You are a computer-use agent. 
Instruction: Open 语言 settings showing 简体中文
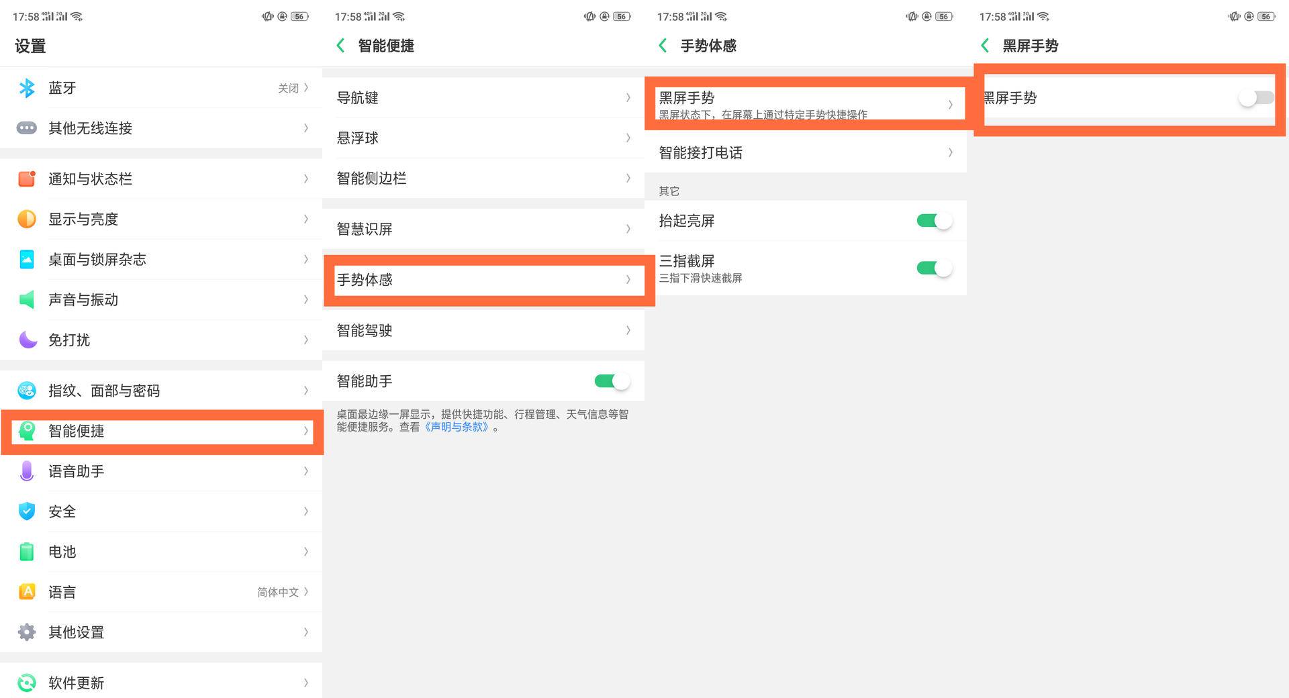(161, 592)
